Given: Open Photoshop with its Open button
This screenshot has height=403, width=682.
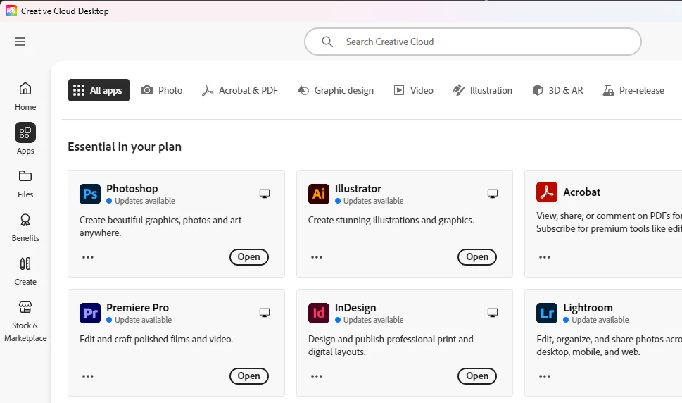Looking at the screenshot, I should 248,256.
